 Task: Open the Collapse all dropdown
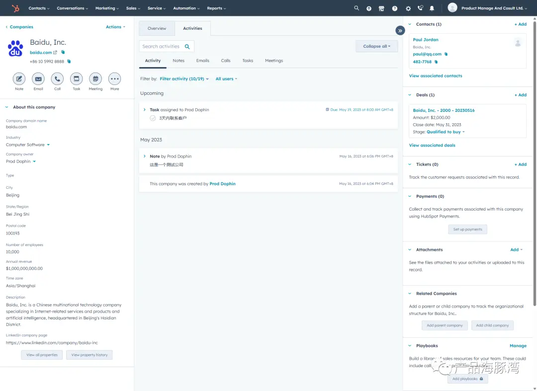(x=376, y=46)
